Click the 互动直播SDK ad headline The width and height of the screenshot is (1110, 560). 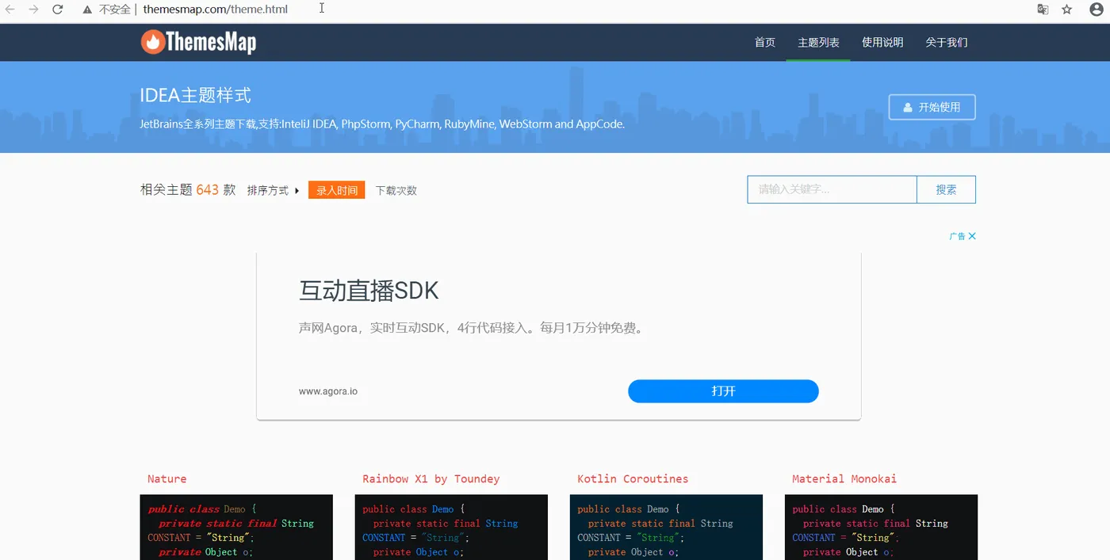point(369,291)
